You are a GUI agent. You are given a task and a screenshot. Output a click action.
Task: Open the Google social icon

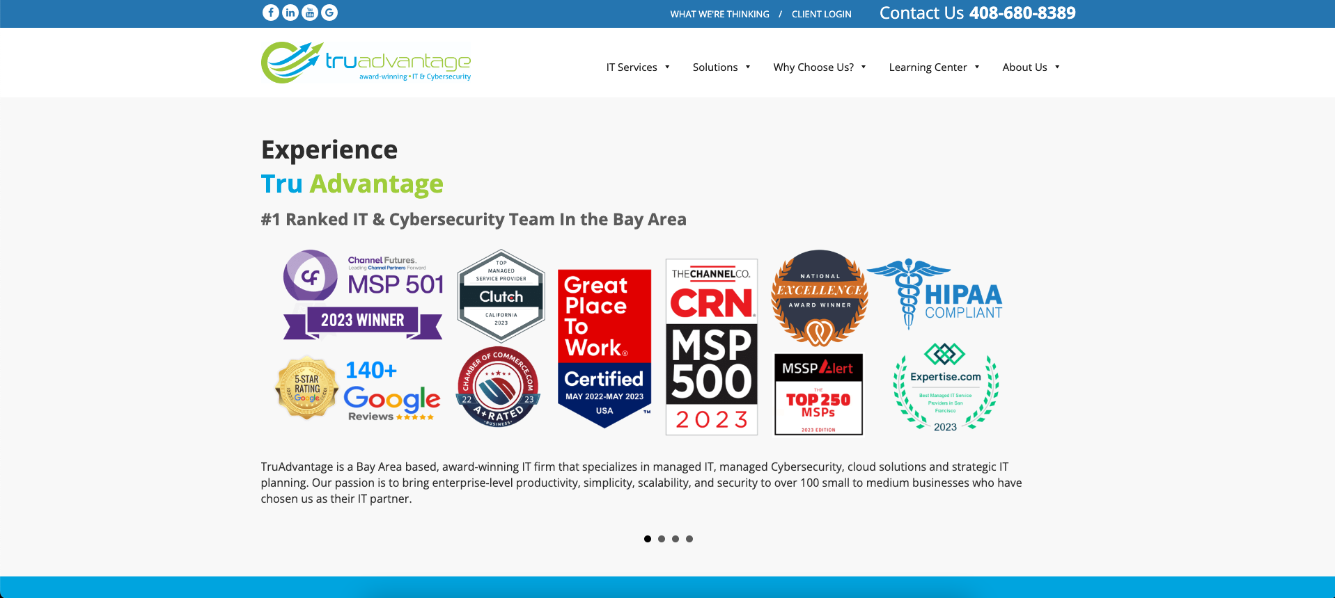tap(329, 13)
